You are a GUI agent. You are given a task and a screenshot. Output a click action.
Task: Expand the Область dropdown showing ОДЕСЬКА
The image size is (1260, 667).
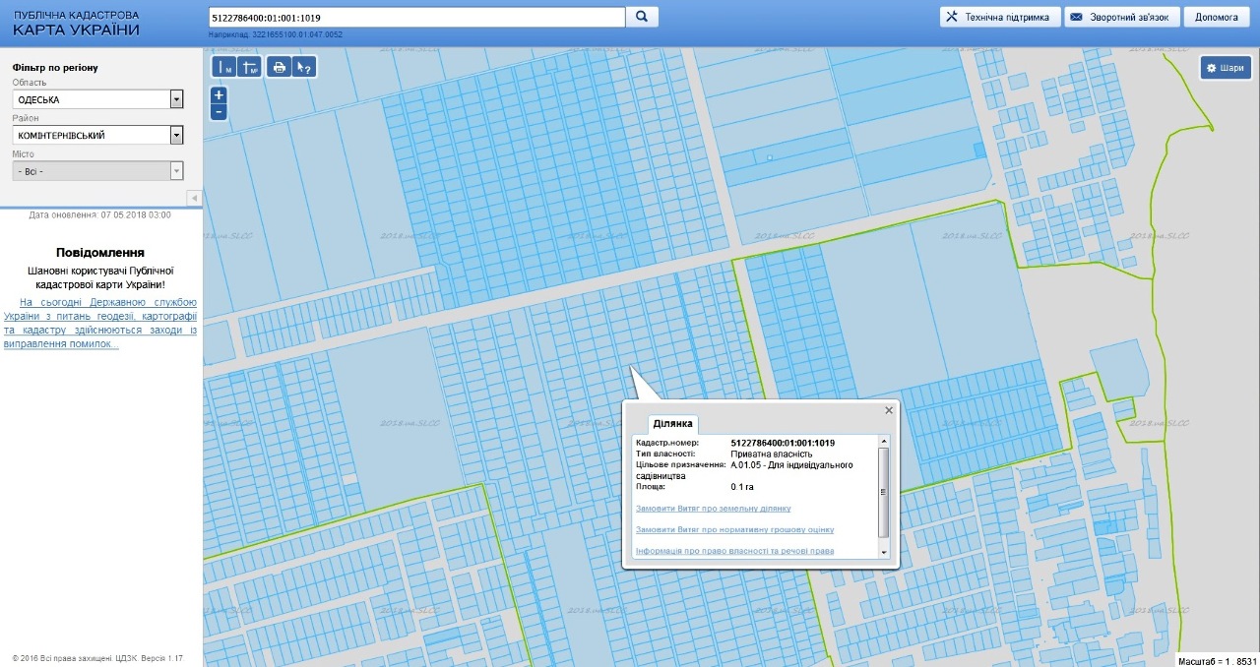tap(176, 99)
